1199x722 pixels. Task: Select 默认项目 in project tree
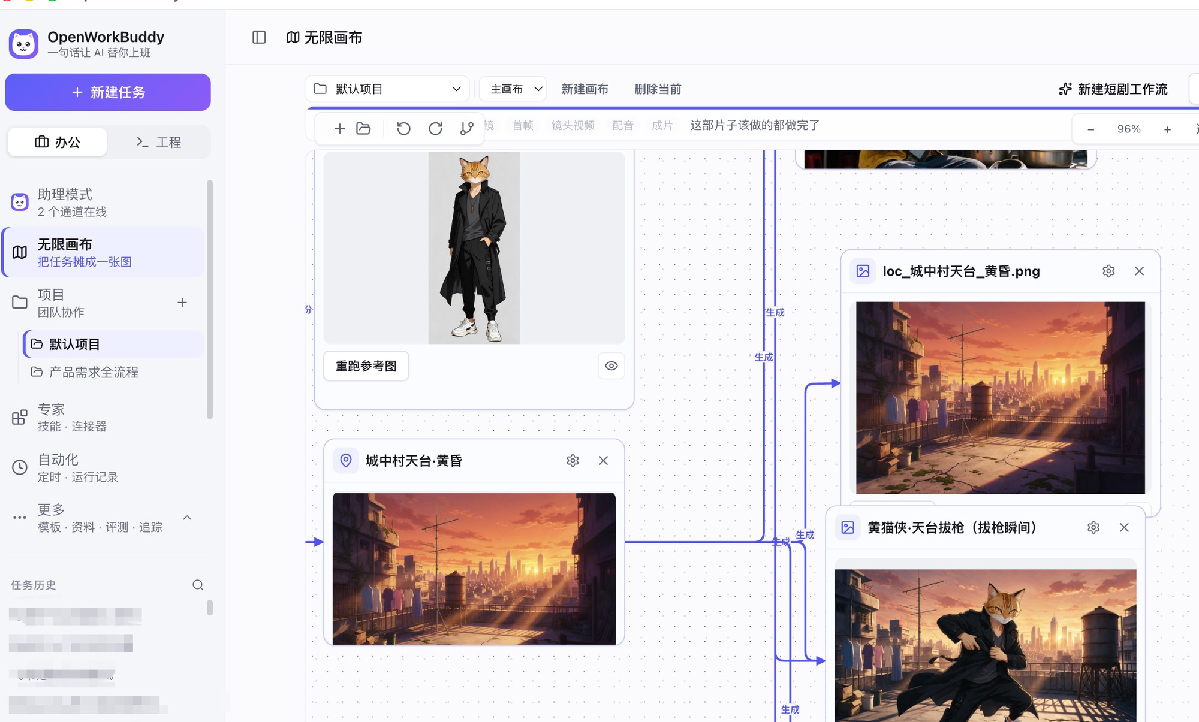click(x=113, y=344)
